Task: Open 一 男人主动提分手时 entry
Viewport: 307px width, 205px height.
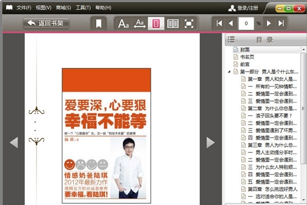Action: coord(272,152)
